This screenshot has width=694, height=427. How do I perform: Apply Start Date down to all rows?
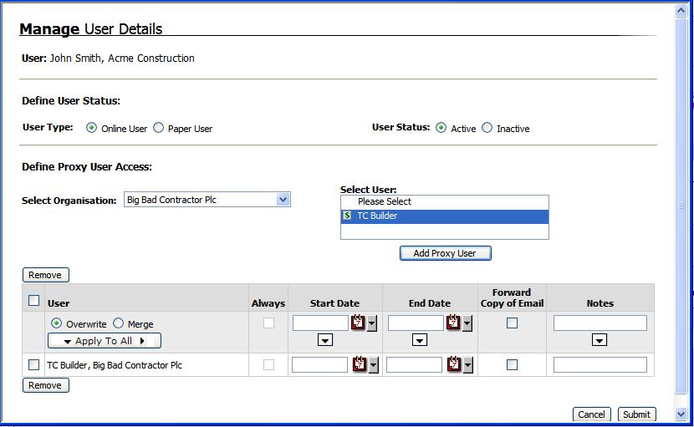pos(325,340)
